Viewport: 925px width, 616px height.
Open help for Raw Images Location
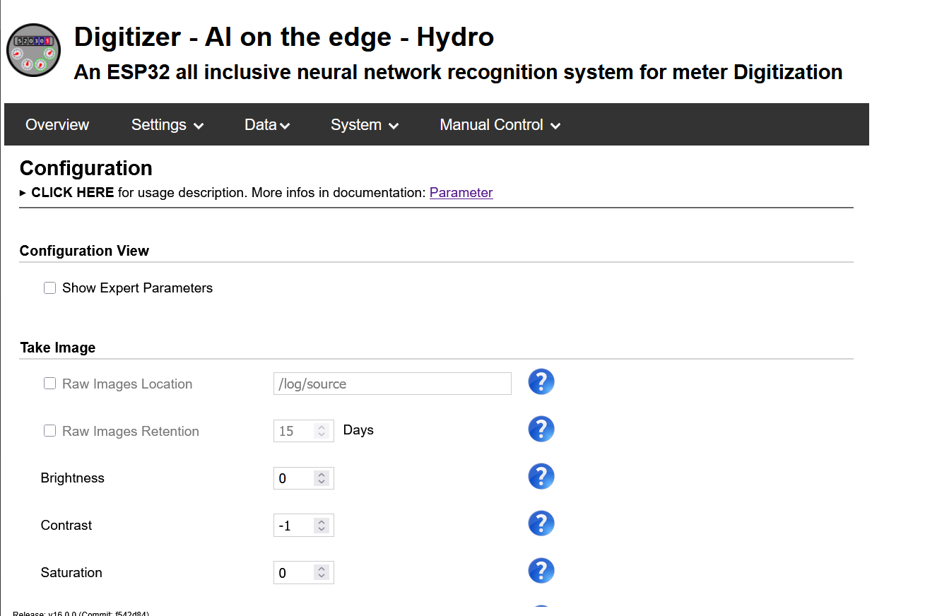pos(541,382)
